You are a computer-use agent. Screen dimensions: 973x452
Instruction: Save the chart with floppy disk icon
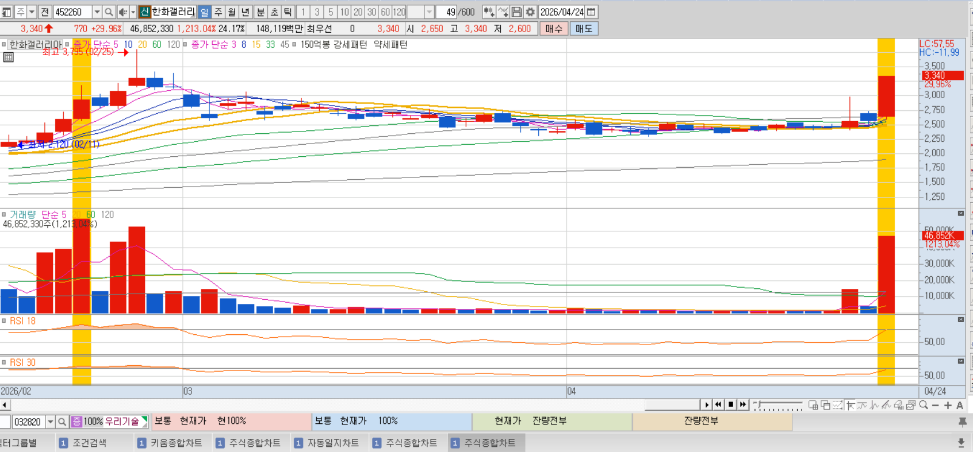[516, 12]
